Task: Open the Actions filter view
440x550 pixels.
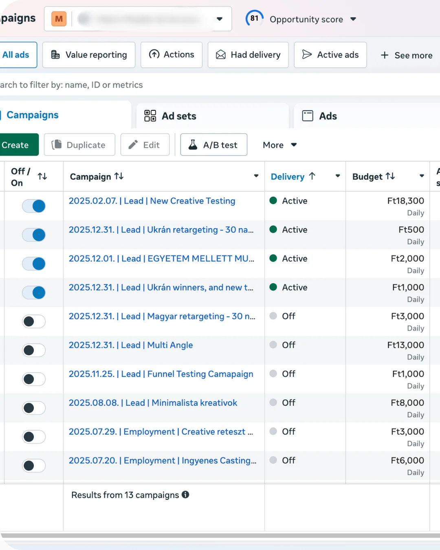Action: 172,55
